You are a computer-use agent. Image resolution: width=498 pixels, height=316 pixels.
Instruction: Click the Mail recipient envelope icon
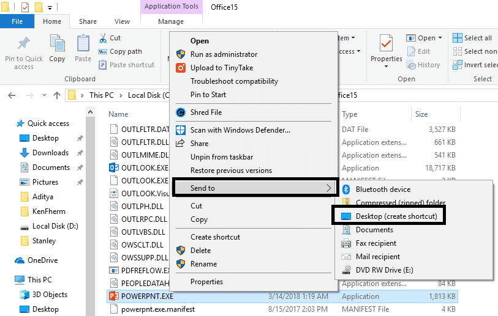346,257
